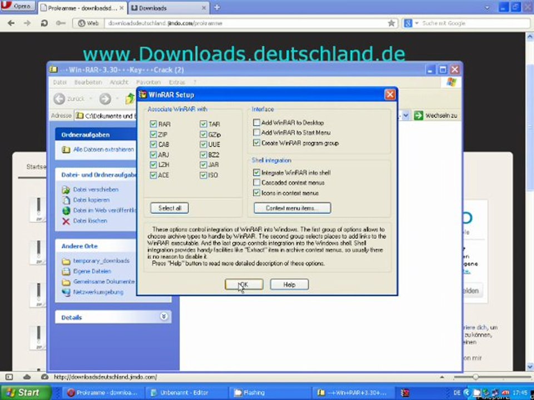Viewport: 534px width, 400px height.
Task: Click Alle Dateien extrahieren link
Action: [x=103, y=149]
